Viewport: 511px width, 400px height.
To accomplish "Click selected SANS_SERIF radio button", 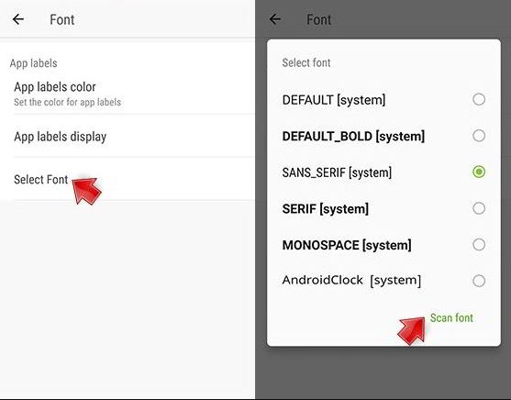I will click(x=479, y=172).
